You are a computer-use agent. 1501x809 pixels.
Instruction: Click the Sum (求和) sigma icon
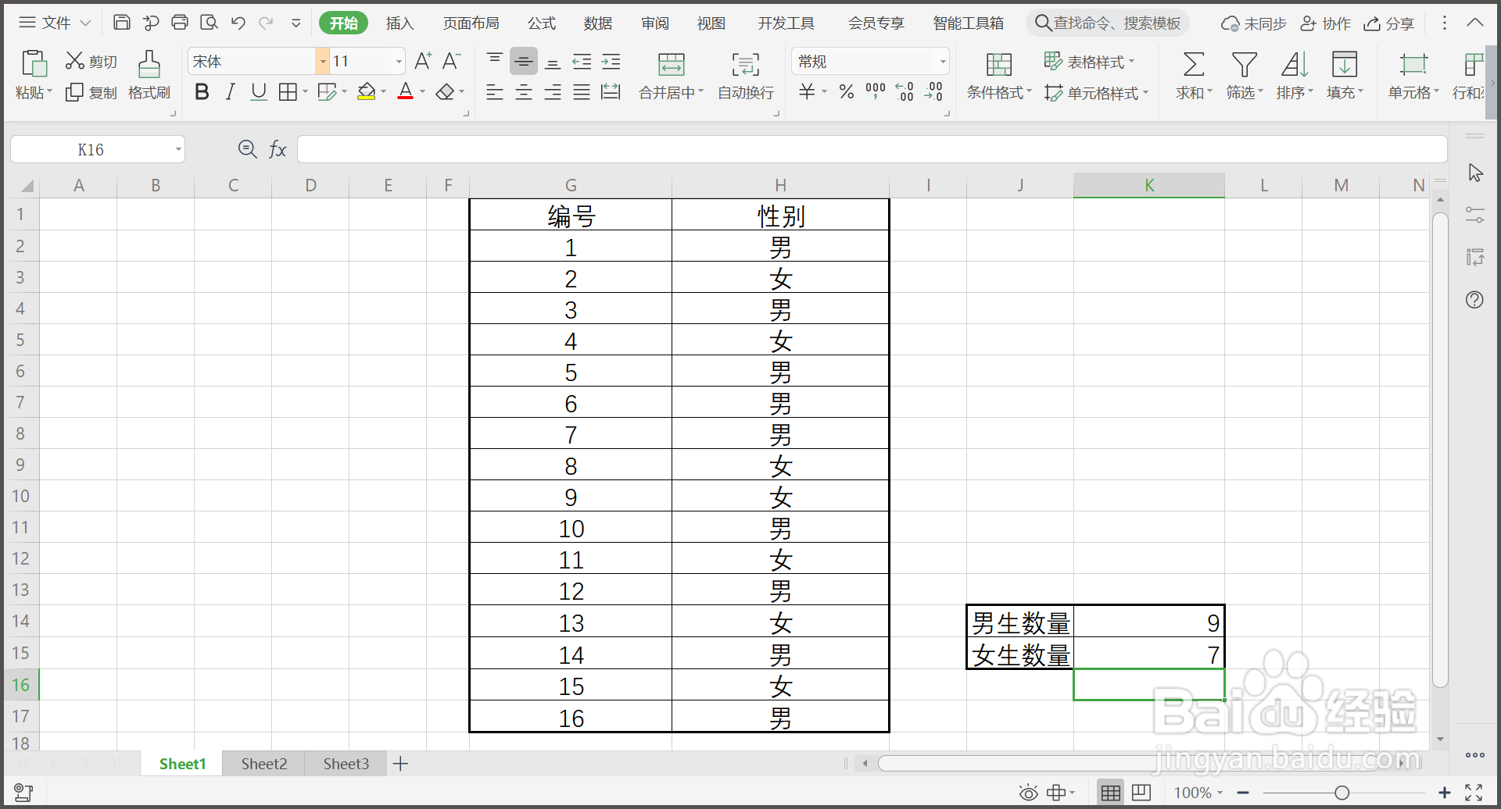point(1194,63)
